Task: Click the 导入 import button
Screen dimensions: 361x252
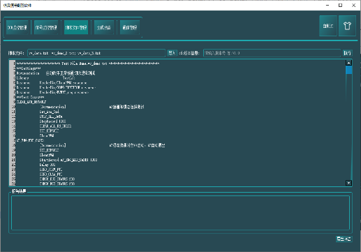Action: click(172, 53)
